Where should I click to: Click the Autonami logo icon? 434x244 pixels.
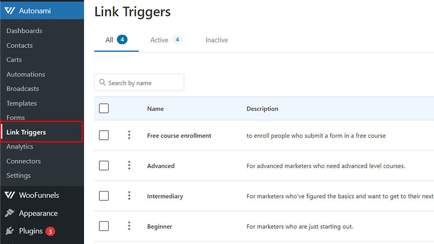pos(10,11)
